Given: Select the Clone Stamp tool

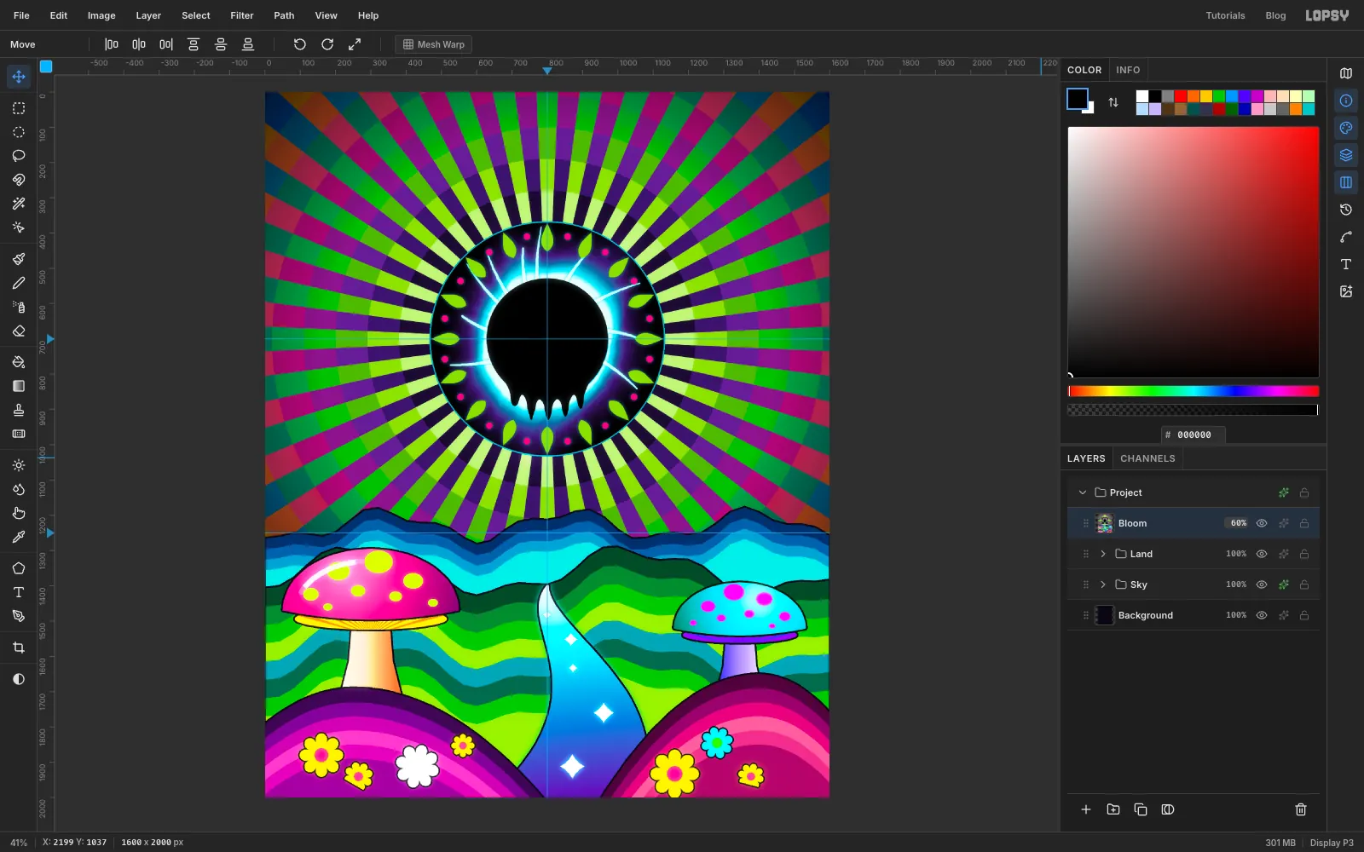Looking at the screenshot, I should pyautogui.click(x=19, y=410).
